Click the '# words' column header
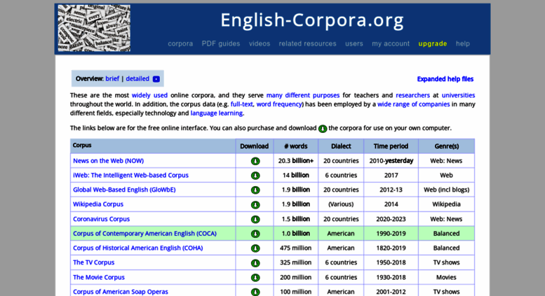 296,146
